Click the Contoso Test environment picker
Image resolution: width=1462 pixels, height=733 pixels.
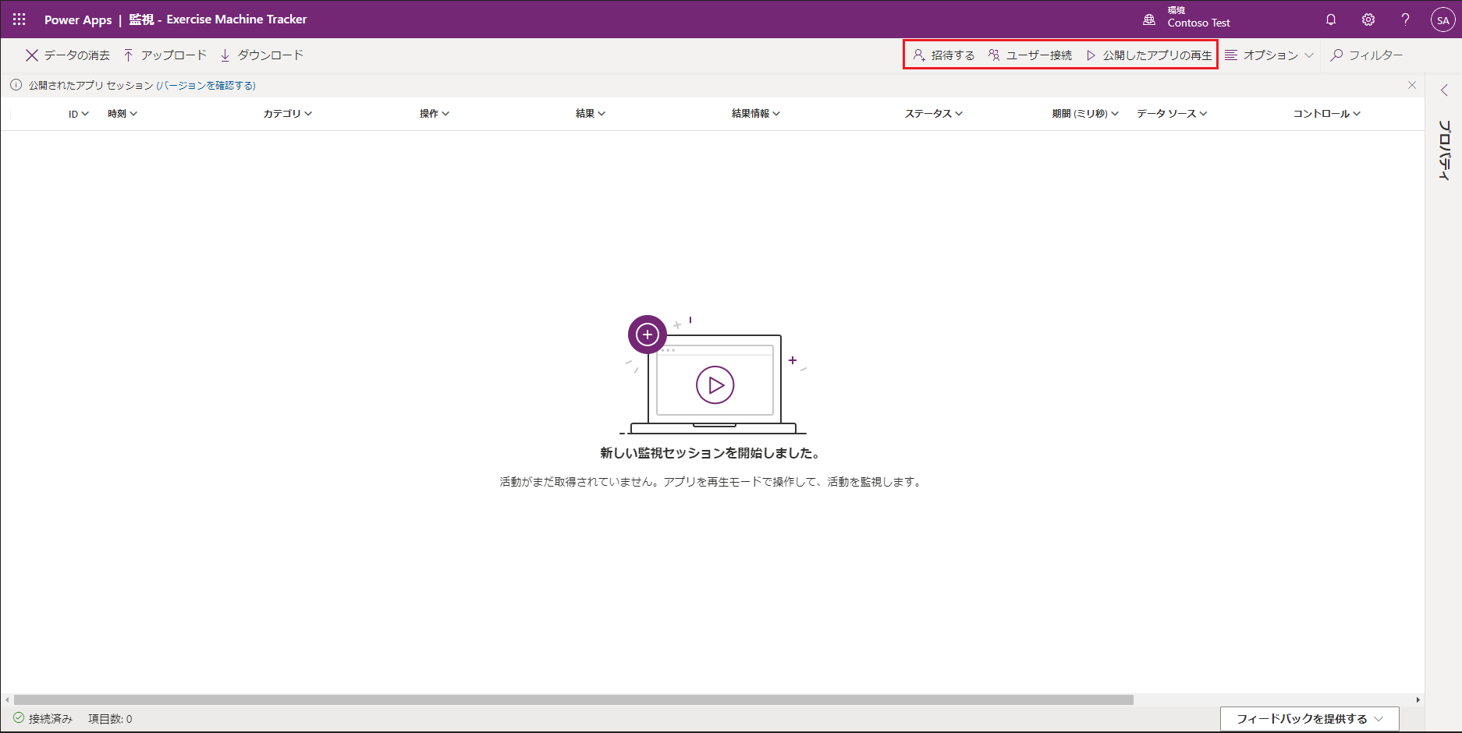(1187, 18)
